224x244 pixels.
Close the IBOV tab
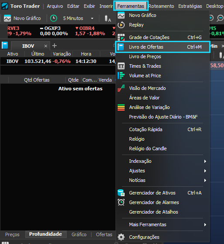(46, 46)
